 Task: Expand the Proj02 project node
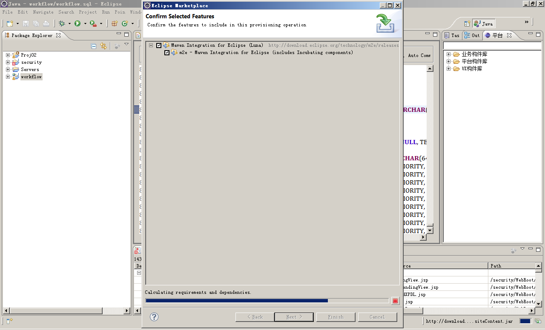pos(8,55)
